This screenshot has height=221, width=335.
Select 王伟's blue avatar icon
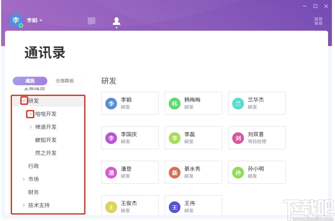(175, 207)
